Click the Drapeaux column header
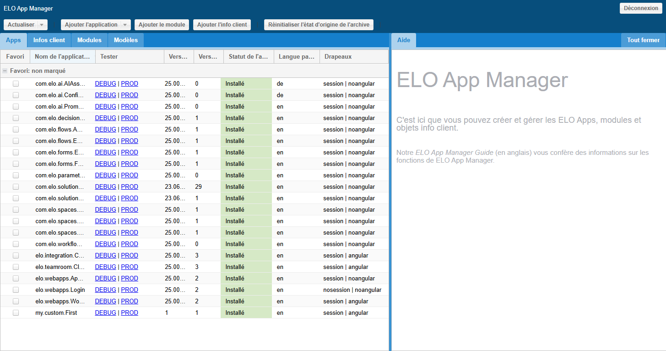 coord(338,56)
